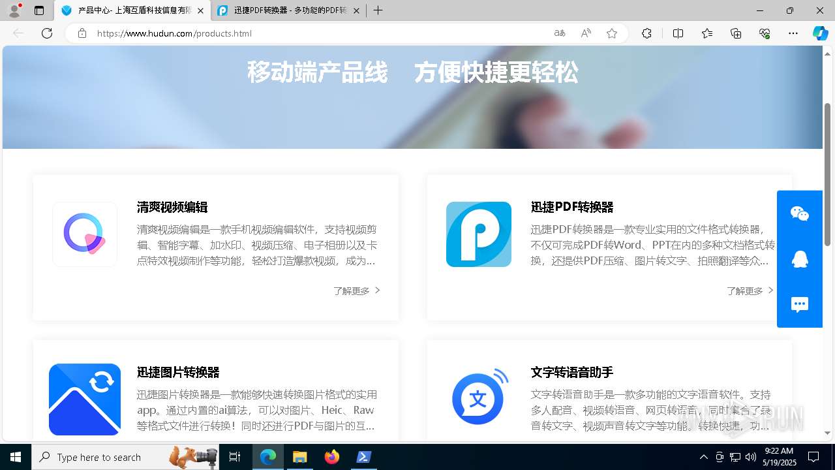
Task: Open the WeChat contact icon in side panel
Action: [800, 213]
